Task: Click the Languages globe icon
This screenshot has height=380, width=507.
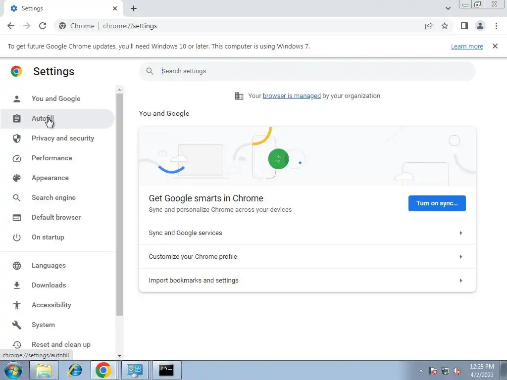Action: pyautogui.click(x=16, y=266)
